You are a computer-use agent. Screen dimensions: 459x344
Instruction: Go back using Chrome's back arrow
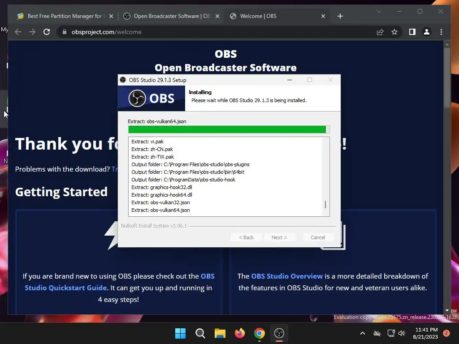click(18, 32)
